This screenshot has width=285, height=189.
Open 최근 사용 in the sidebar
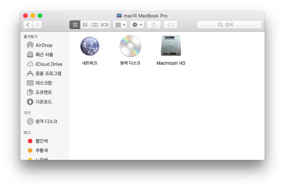pos(44,55)
